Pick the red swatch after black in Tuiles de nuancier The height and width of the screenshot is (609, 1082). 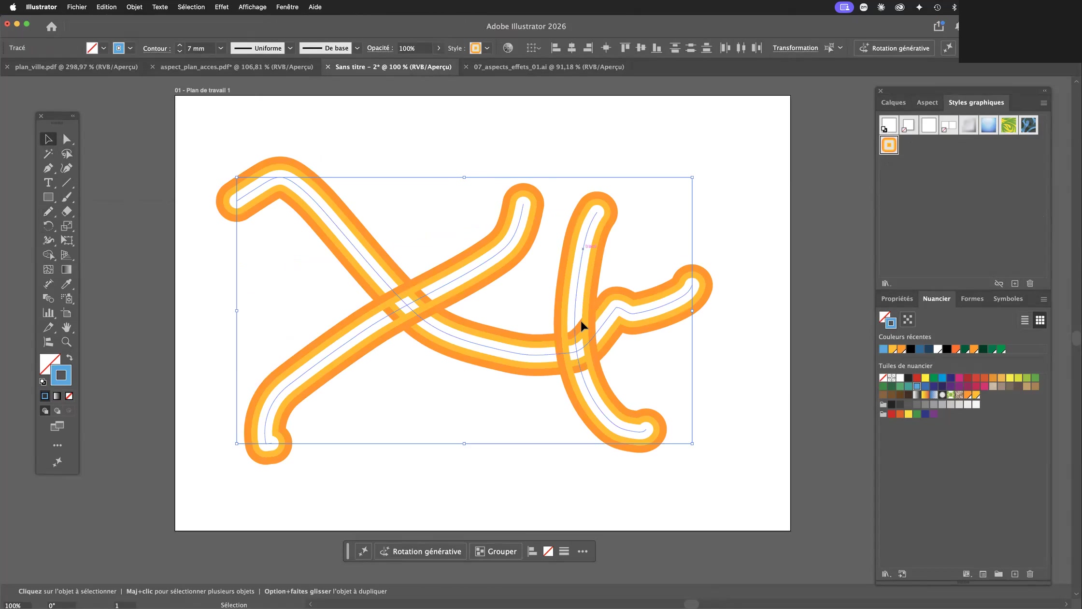[917, 377]
